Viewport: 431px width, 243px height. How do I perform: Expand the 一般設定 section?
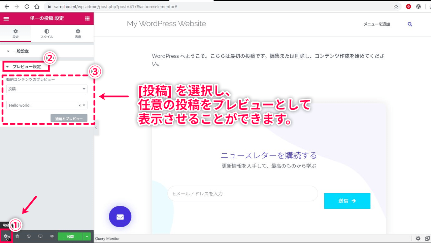pyautogui.click(x=21, y=51)
